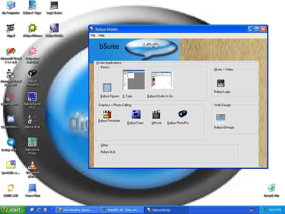The height and width of the screenshot is (214, 285).
Task: Select Microsoft Visual C++ 6.0 shortcut
Action: tap(11, 55)
